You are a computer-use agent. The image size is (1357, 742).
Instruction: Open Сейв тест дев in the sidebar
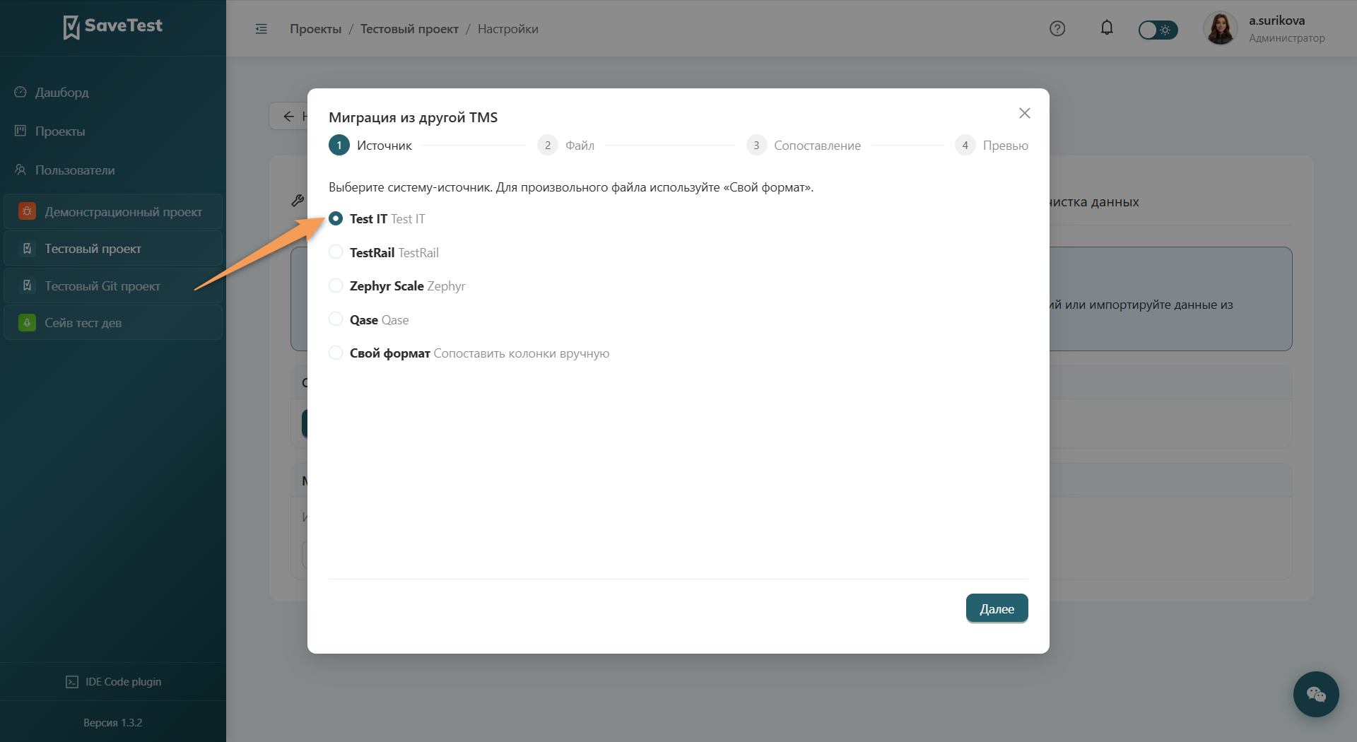[x=113, y=322]
